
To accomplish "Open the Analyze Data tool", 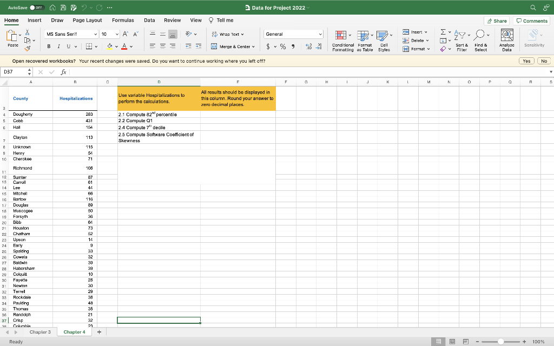I will tap(507, 39).
